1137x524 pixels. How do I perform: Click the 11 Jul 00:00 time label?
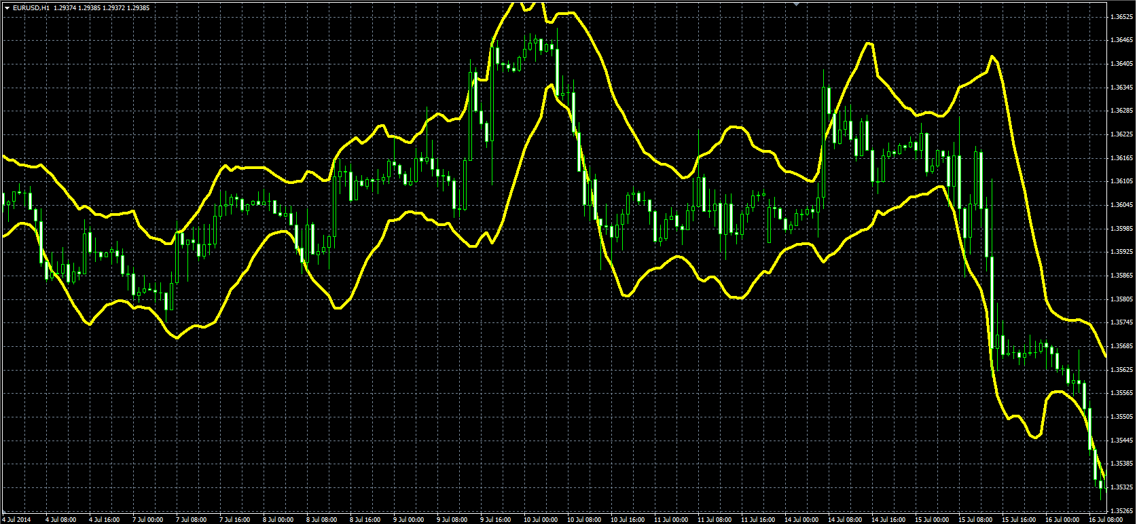click(x=672, y=519)
